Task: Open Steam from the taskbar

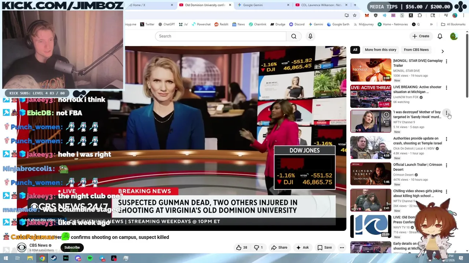Action: click(54, 258)
